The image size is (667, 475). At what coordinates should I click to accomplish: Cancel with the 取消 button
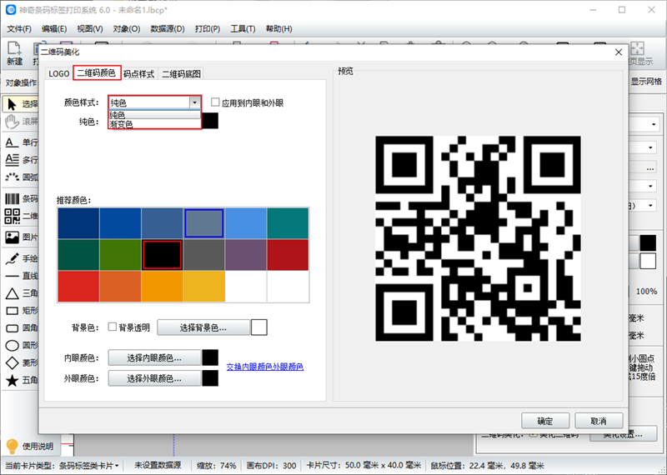[599, 421]
